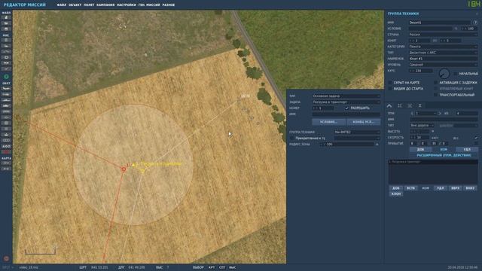Open ГРУППА ТЕХНИКИ dropdown with Ми-8МТВ2
Viewport: 482px width, 271px height.
pyautogui.click(x=357, y=132)
